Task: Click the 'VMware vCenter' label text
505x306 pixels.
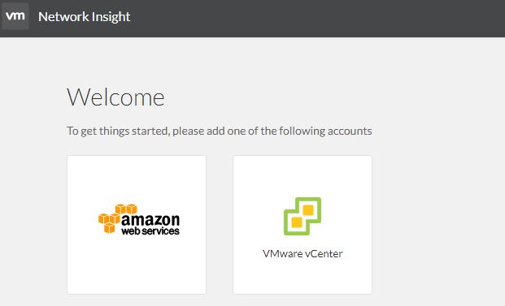Action: pos(303,253)
